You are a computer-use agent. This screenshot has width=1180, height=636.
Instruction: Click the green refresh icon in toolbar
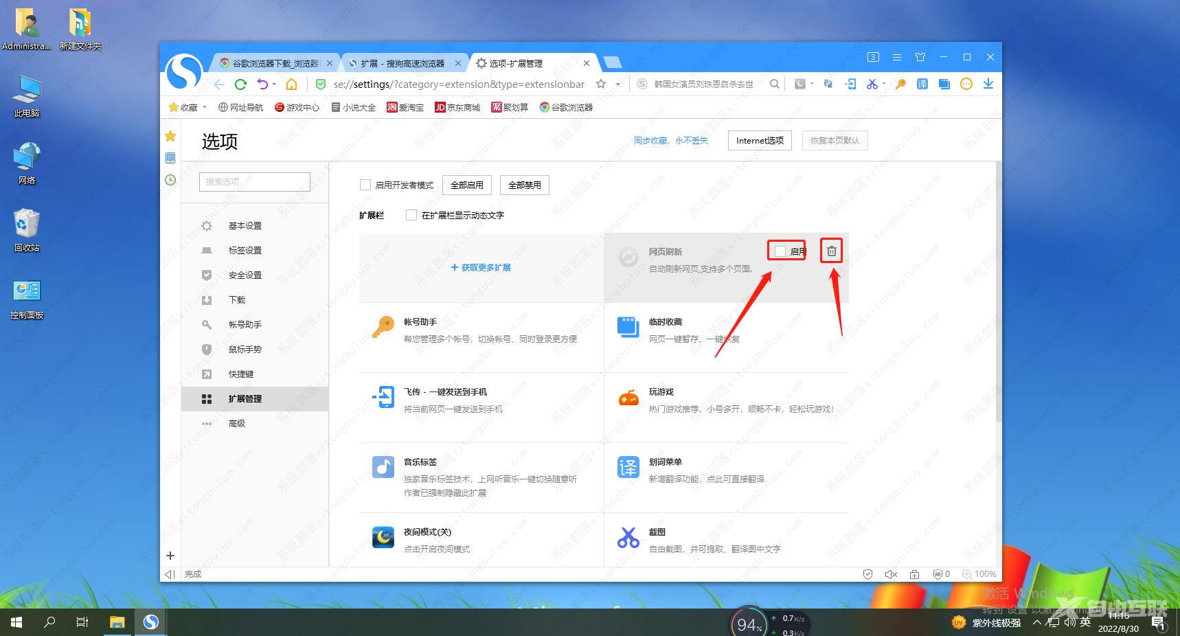pyautogui.click(x=240, y=84)
